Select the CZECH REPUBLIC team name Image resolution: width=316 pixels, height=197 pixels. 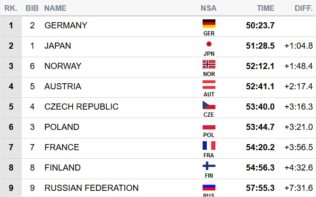click(x=81, y=107)
